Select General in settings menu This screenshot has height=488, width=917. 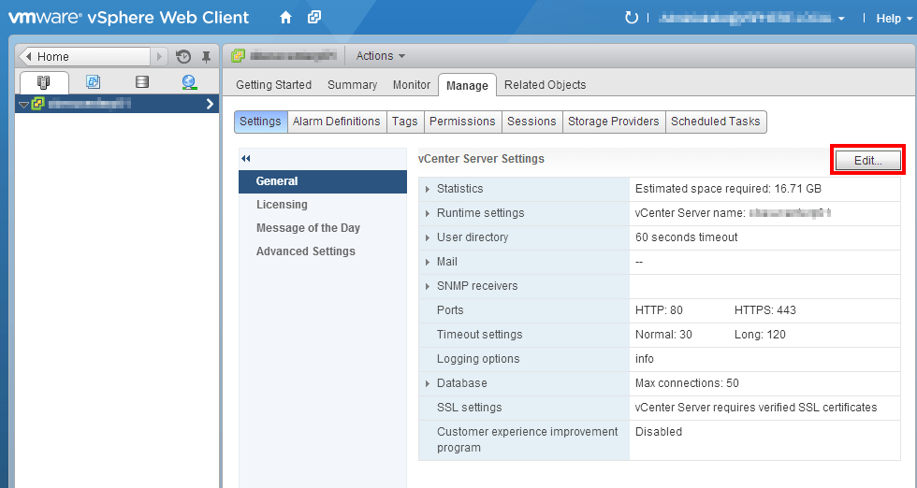322,181
